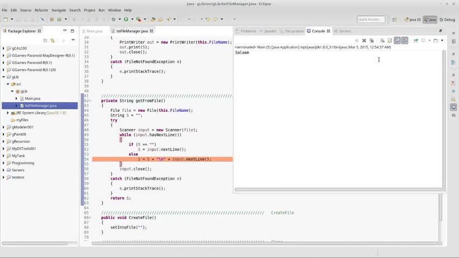459x258 pixels.
Task: Click the Open Task toolbar icon
Action: coord(160,19)
